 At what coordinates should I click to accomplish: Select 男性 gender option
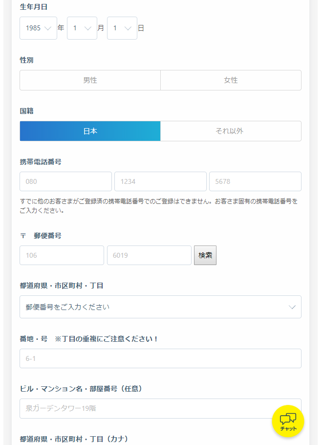(x=90, y=80)
